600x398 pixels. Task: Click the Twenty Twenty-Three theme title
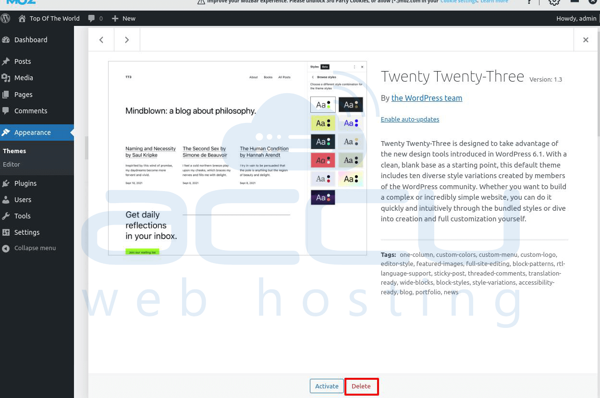tap(453, 77)
